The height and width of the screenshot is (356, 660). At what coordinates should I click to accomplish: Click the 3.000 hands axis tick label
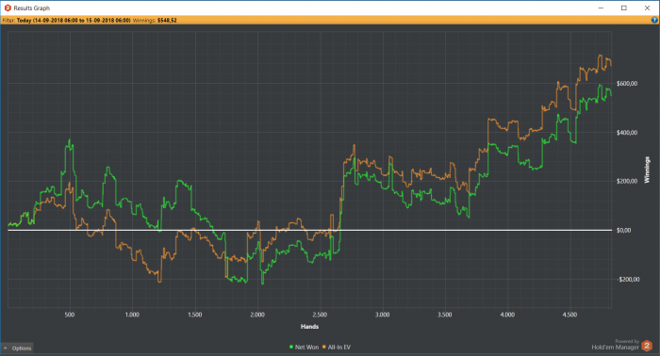pos(382,315)
